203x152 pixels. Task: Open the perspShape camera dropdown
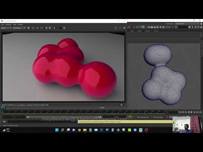pos(19,28)
